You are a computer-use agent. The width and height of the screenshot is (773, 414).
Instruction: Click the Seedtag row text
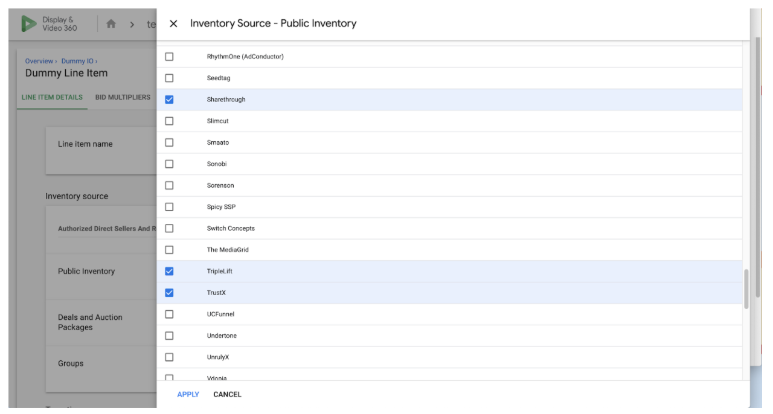tap(218, 78)
